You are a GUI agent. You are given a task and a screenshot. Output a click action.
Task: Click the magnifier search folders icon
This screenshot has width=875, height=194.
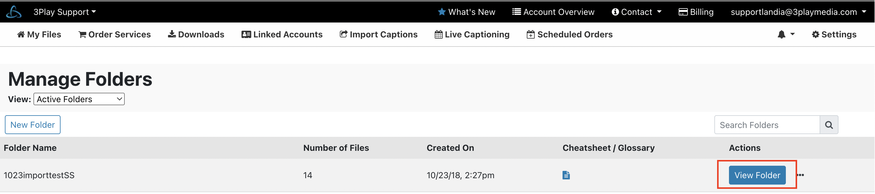[x=829, y=125]
